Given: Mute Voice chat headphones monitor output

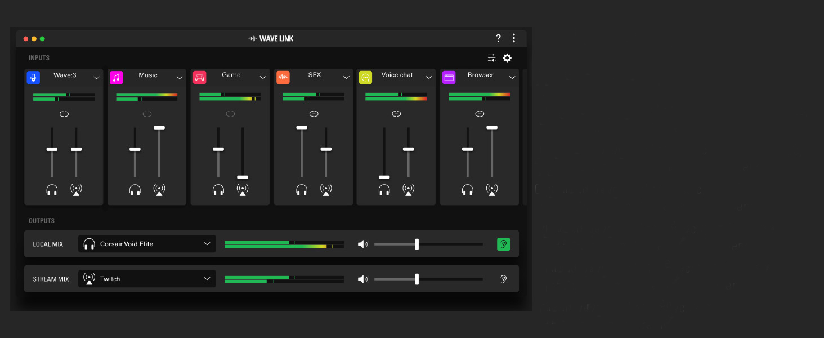Looking at the screenshot, I should coord(384,190).
